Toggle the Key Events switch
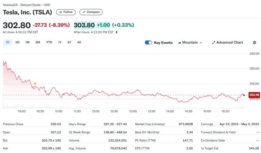Screen dimensions: 261x153 coord(148,42)
